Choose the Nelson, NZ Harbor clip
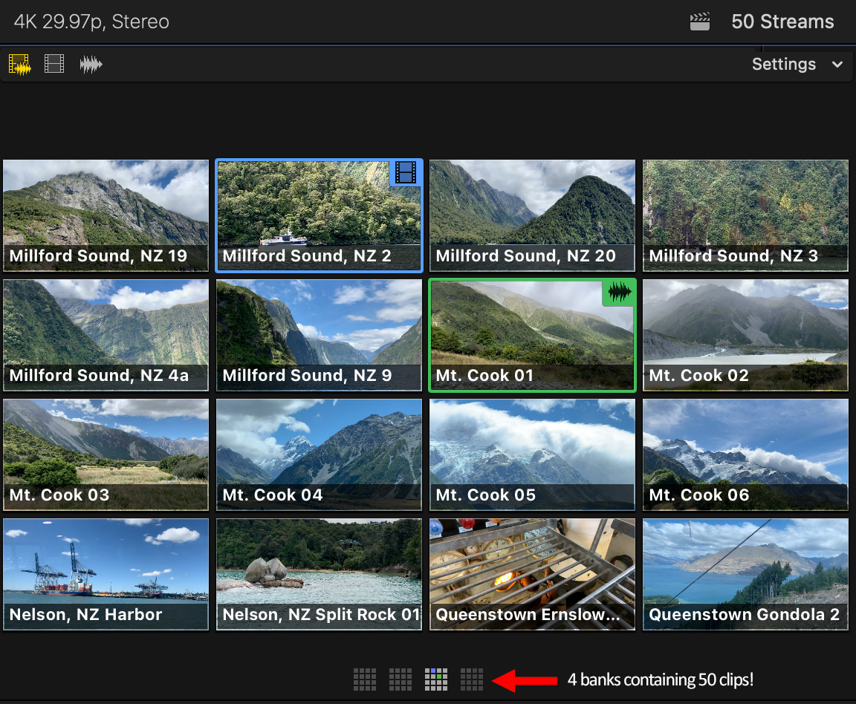Viewport: 856px width, 704px height. (x=106, y=574)
